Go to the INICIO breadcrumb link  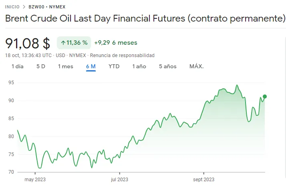[12, 7]
